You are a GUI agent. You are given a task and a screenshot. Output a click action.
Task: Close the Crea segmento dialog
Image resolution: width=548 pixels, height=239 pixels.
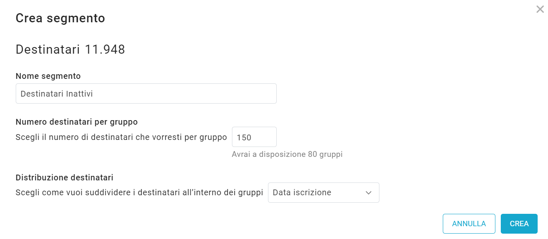[540, 9]
